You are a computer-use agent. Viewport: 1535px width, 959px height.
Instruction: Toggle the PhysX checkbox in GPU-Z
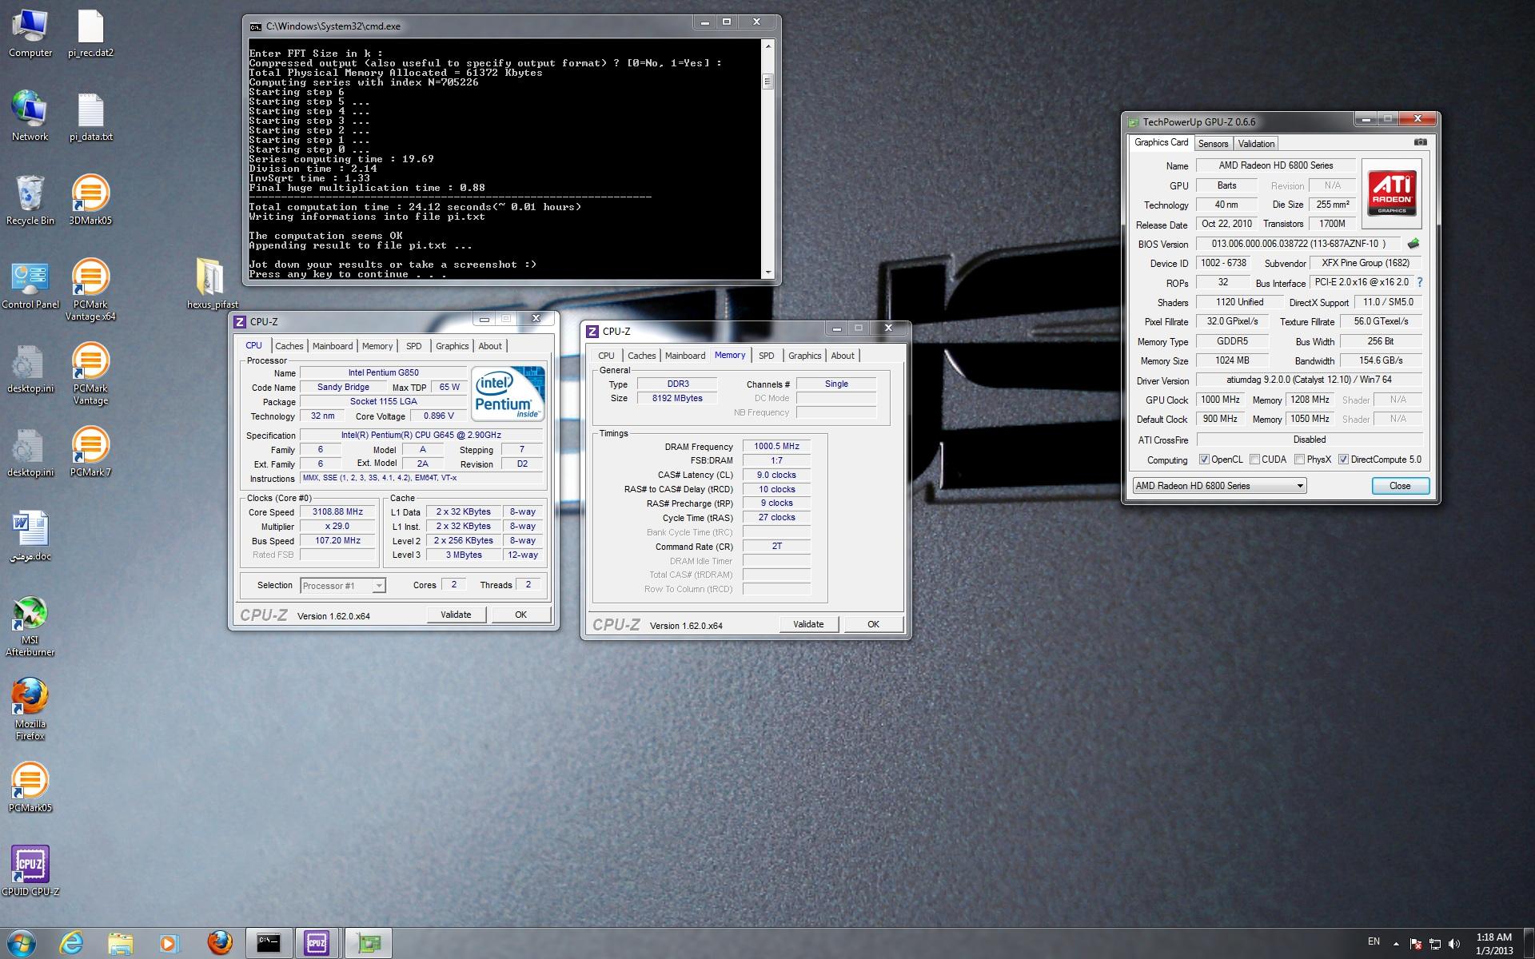click(x=1299, y=460)
